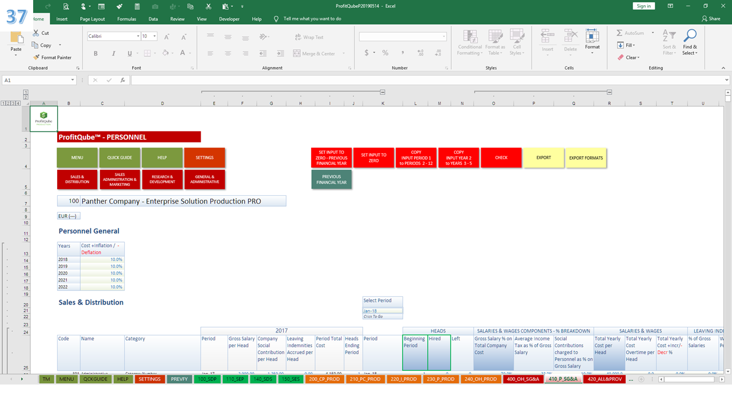
Task: Click Print Preview in Quick Access Toolbar
Action: pos(66,6)
